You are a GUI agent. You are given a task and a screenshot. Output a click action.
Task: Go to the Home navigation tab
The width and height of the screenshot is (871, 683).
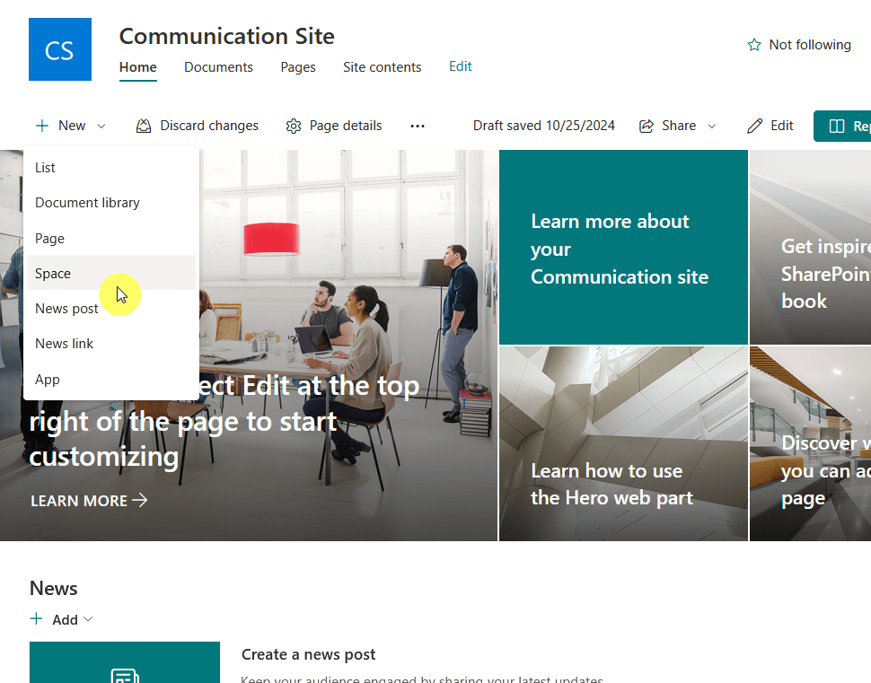coord(137,67)
